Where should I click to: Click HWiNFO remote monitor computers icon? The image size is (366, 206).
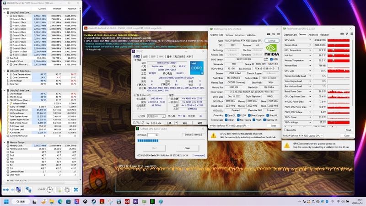point(18,190)
